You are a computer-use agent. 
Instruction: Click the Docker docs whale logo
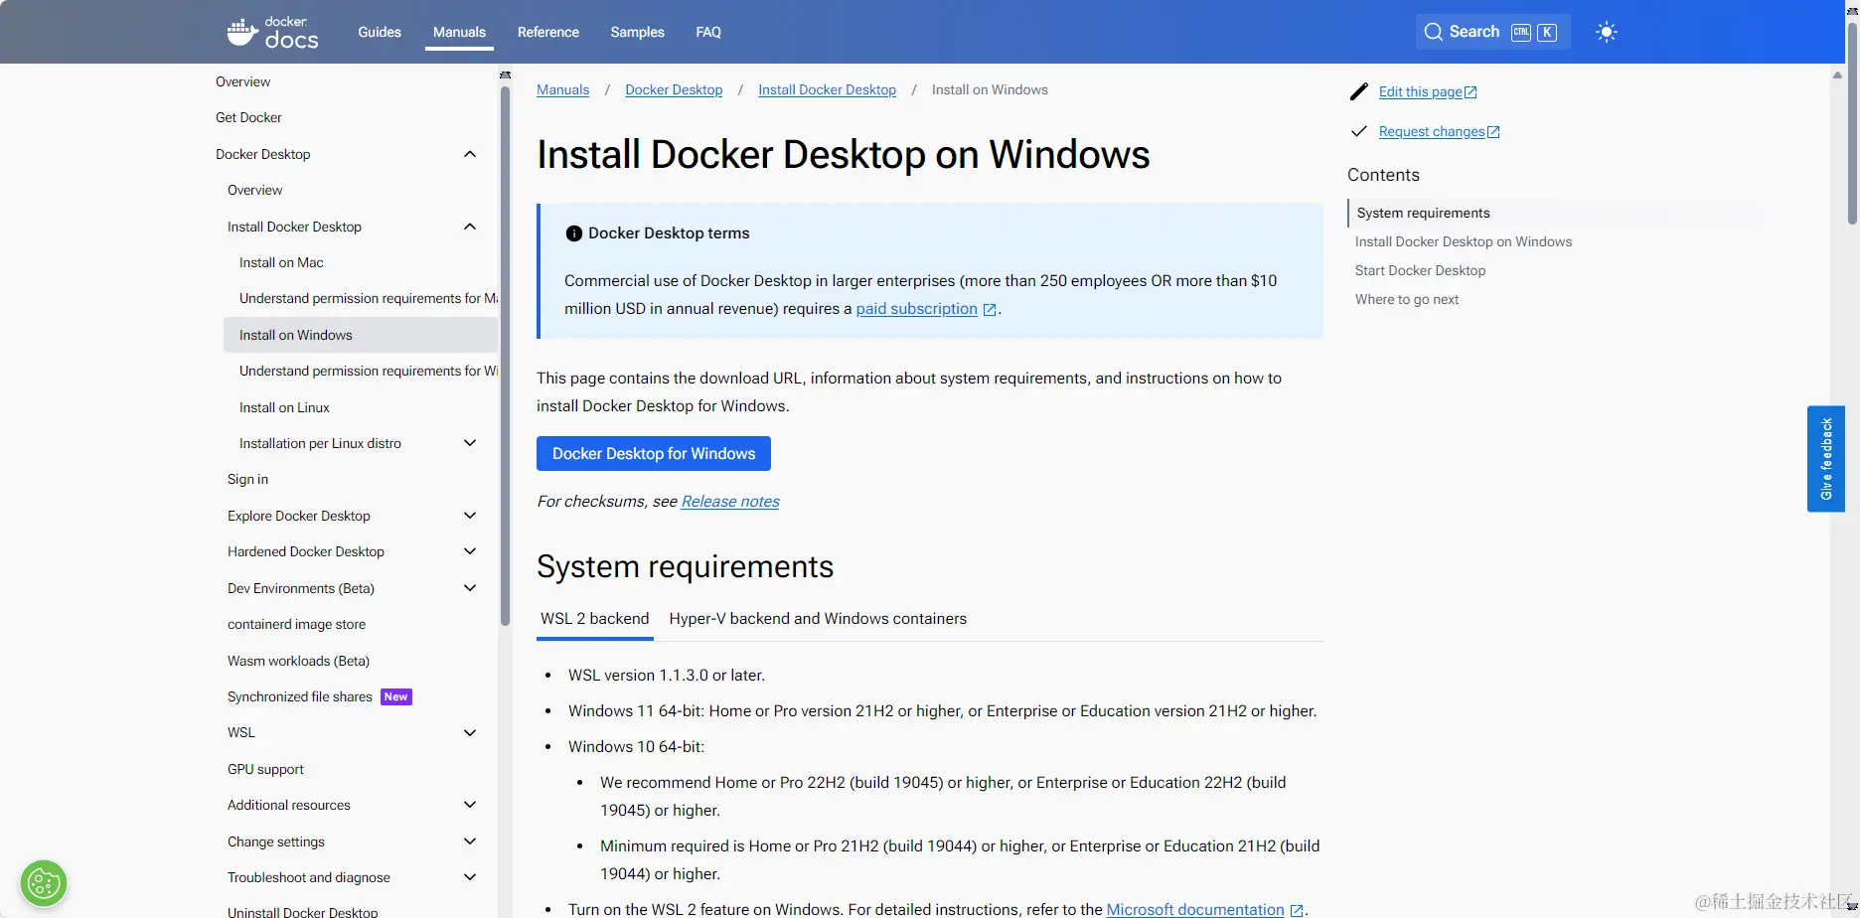(272, 33)
